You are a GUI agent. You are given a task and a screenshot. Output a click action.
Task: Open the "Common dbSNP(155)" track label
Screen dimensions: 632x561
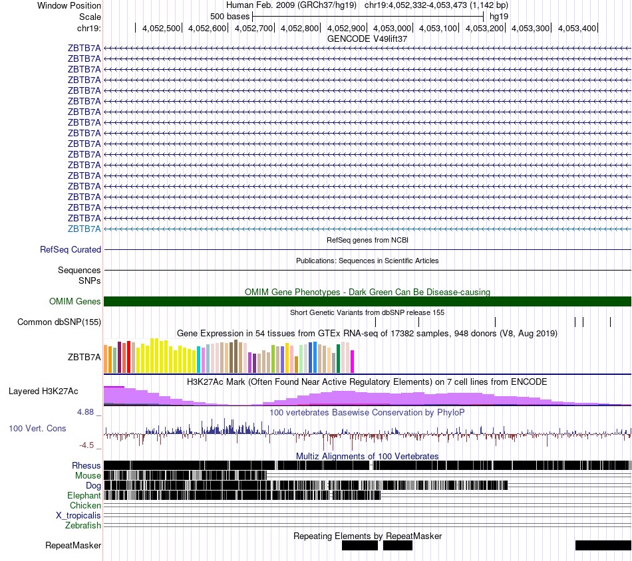(x=59, y=322)
